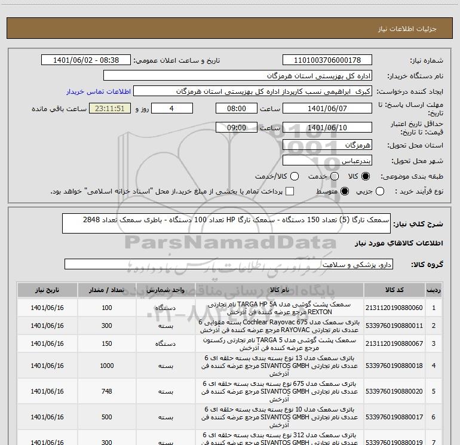Click quantity 748 in row 5
This screenshot has height=445, width=460.
[x=107, y=391]
